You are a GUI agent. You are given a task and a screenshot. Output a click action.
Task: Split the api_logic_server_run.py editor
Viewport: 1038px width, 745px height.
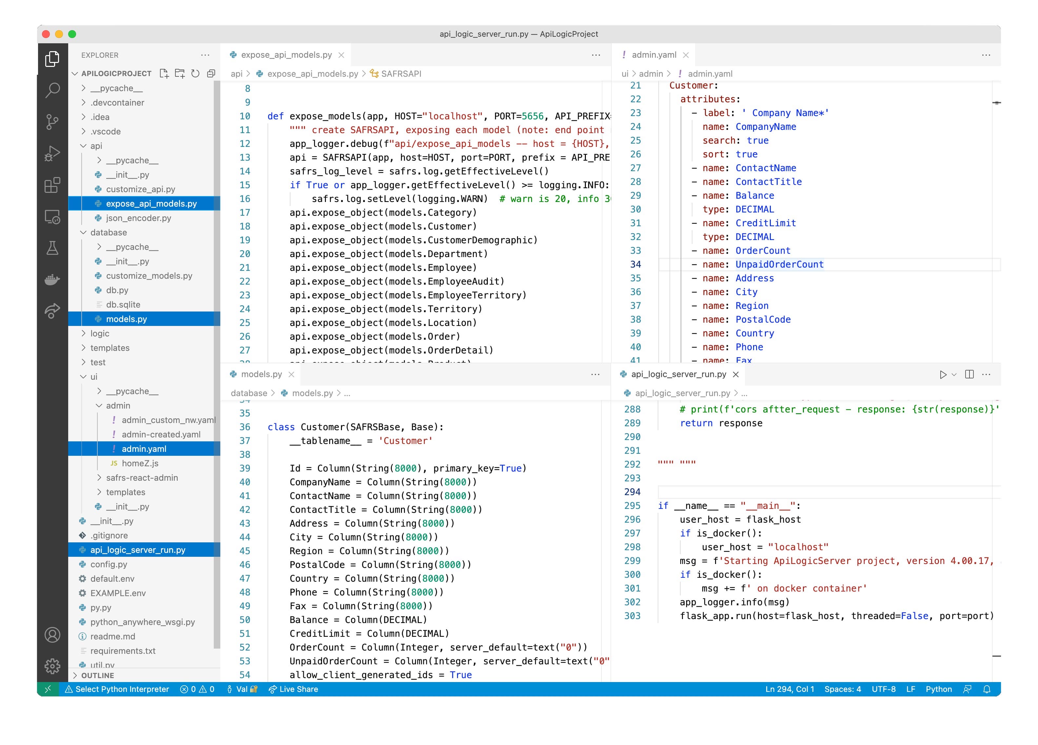pyautogui.click(x=969, y=374)
